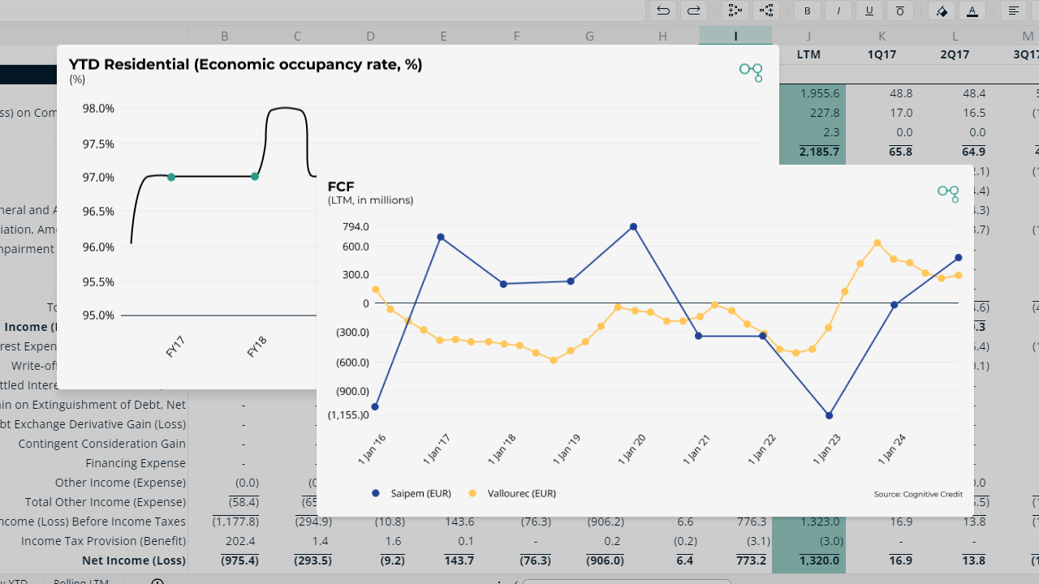Click net income cell (906.0)
Screen dimensions: 1039x584
tap(605, 560)
